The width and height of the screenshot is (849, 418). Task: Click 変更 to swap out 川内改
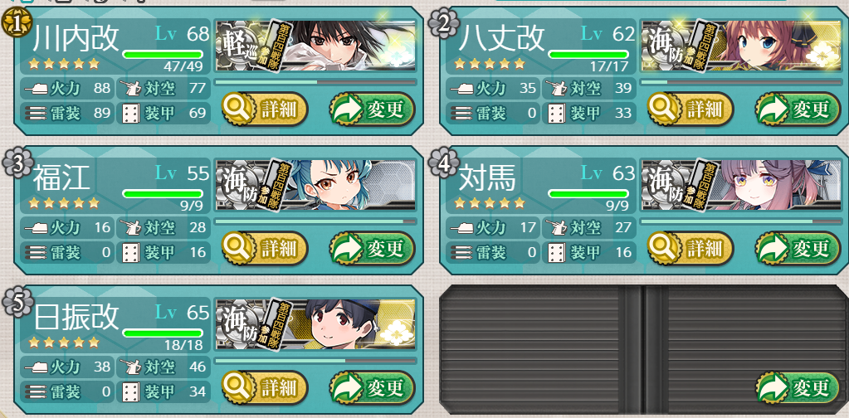(372, 109)
